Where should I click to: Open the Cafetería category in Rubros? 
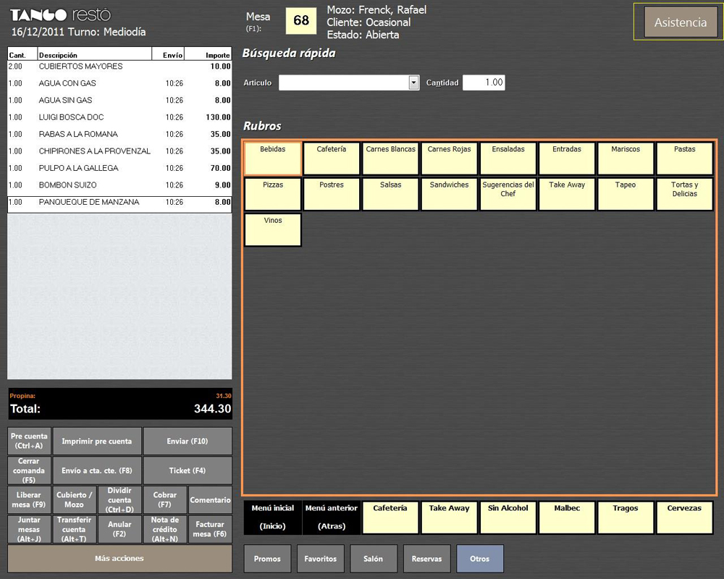coord(332,159)
